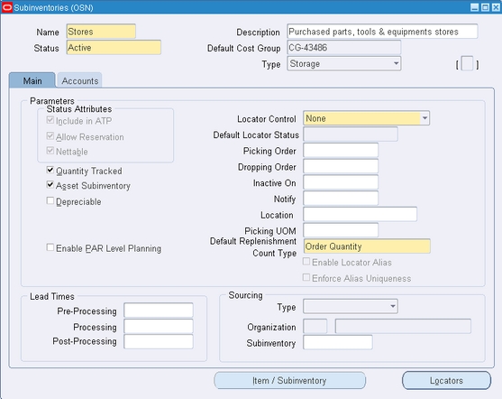Click the Oracle icon in title bar
Screen dimensions: 502x399
[7, 7]
